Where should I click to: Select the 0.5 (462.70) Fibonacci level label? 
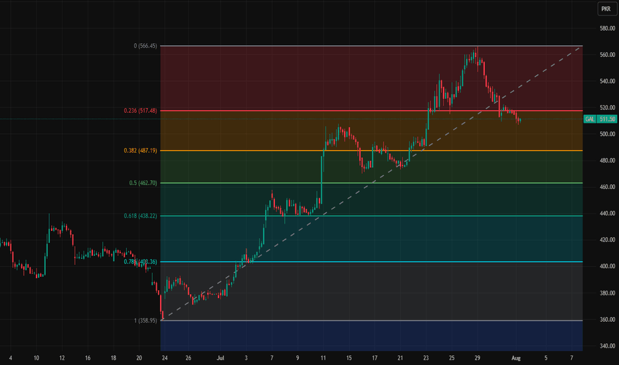pyautogui.click(x=143, y=183)
